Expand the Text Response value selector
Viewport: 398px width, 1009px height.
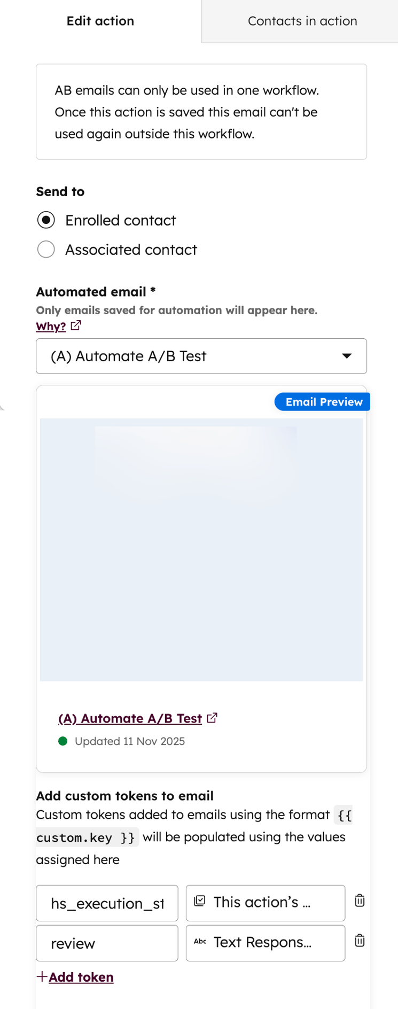point(265,943)
